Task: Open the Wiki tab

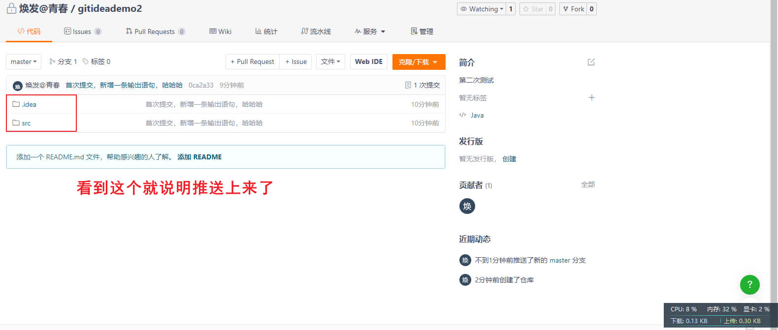Action: coord(220,31)
